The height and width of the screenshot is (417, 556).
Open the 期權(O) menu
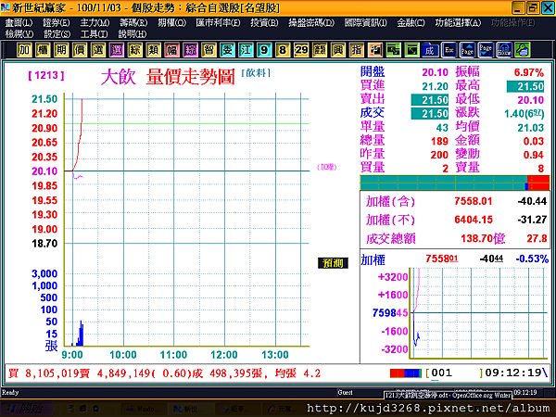tap(172, 23)
